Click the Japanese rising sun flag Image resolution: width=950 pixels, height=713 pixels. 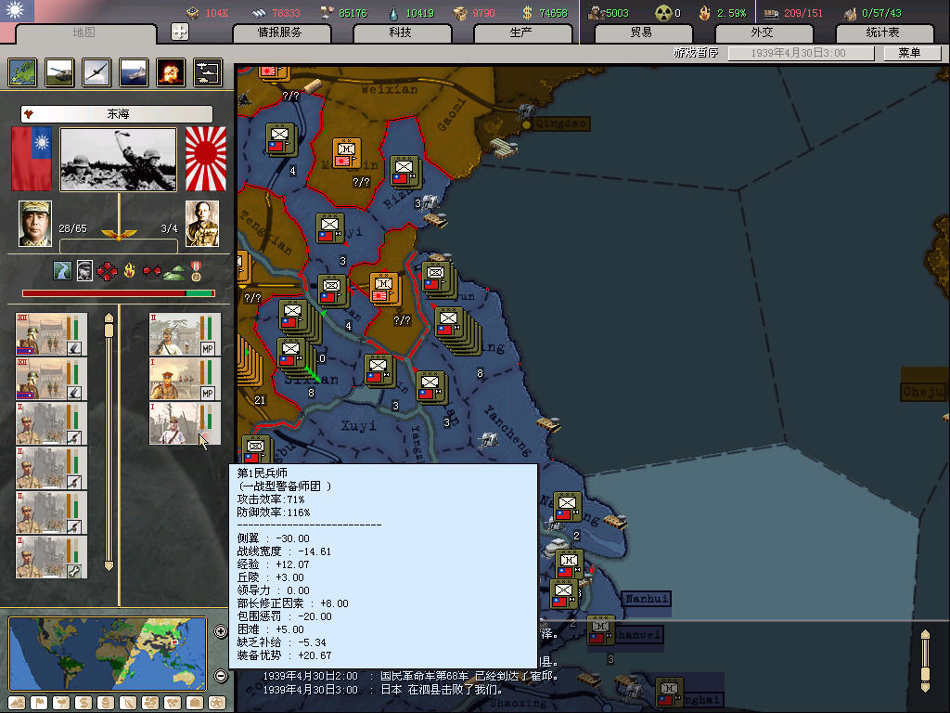click(205, 159)
